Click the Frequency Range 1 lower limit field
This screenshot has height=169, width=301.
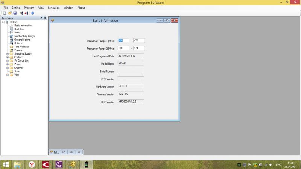click(x=123, y=41)
